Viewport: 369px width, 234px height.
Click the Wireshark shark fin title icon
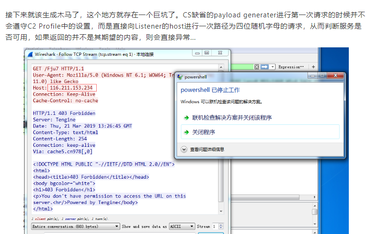click(x=30, y=54)
